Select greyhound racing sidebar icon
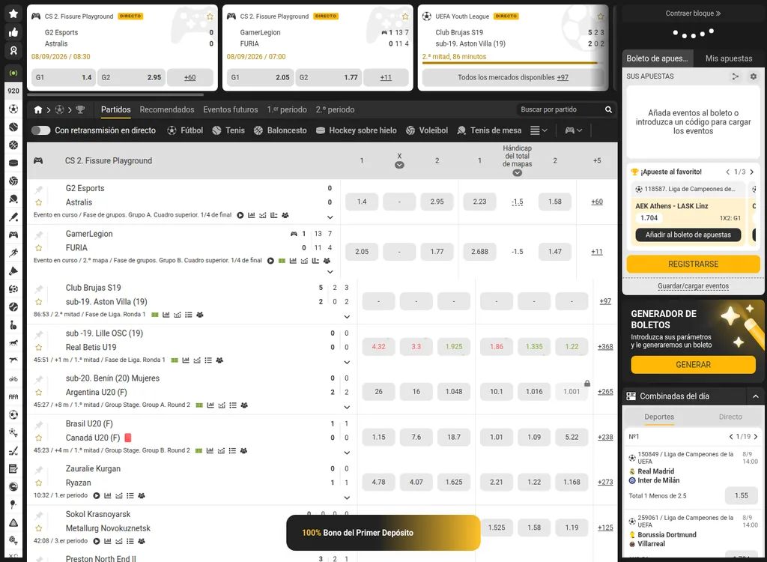The image size is (767, 562). pyautogui.click(x=13, y=360)
